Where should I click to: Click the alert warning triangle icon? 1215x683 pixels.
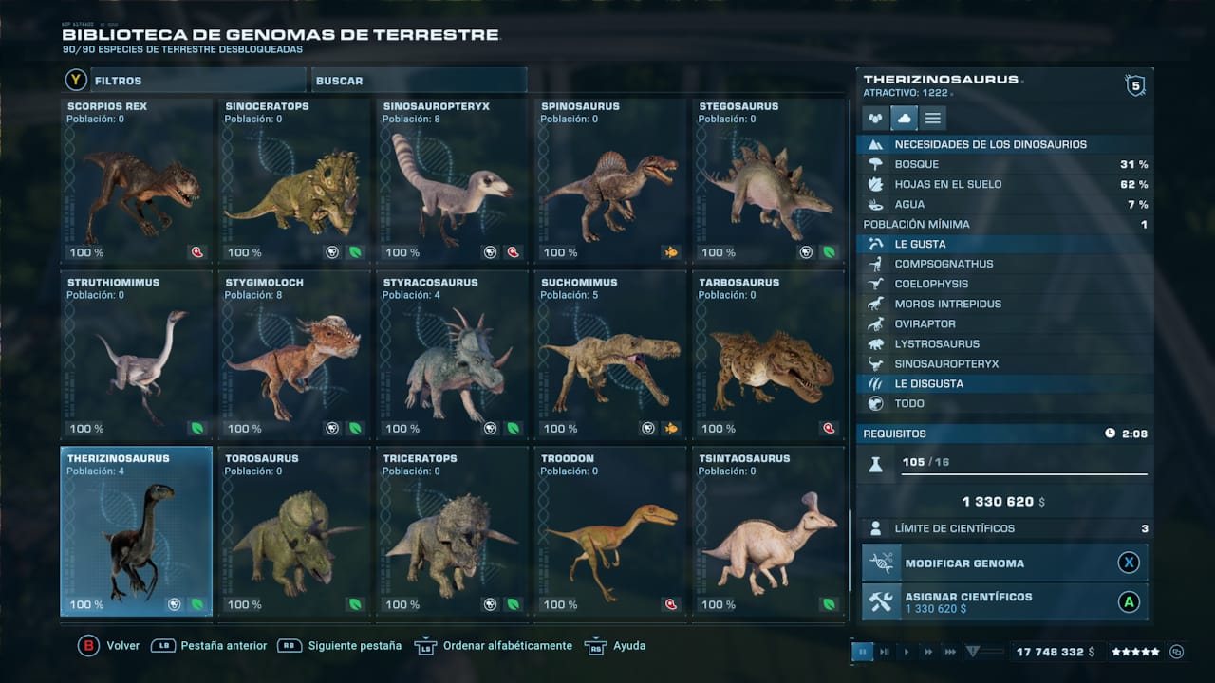pos(972,652)
